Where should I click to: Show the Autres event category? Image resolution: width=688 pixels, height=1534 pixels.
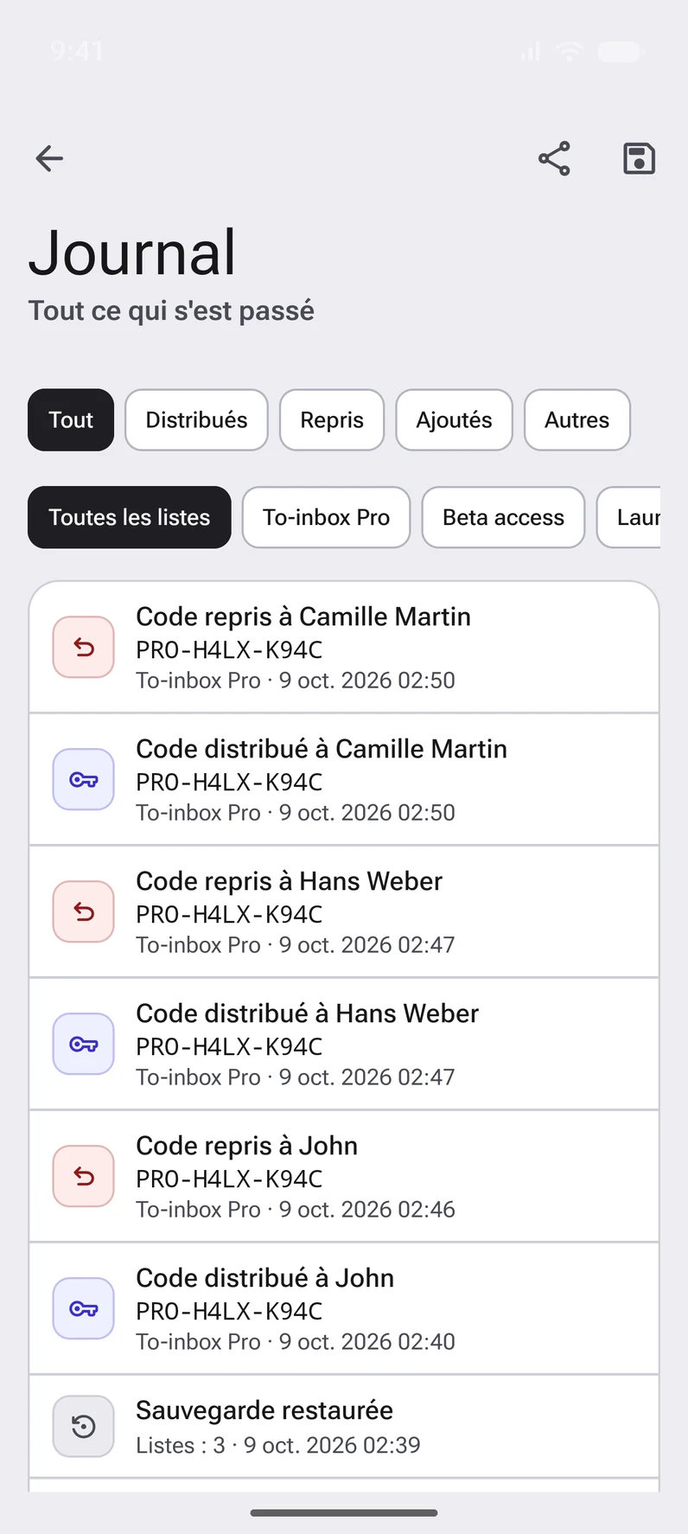click(x=577, y=420)
